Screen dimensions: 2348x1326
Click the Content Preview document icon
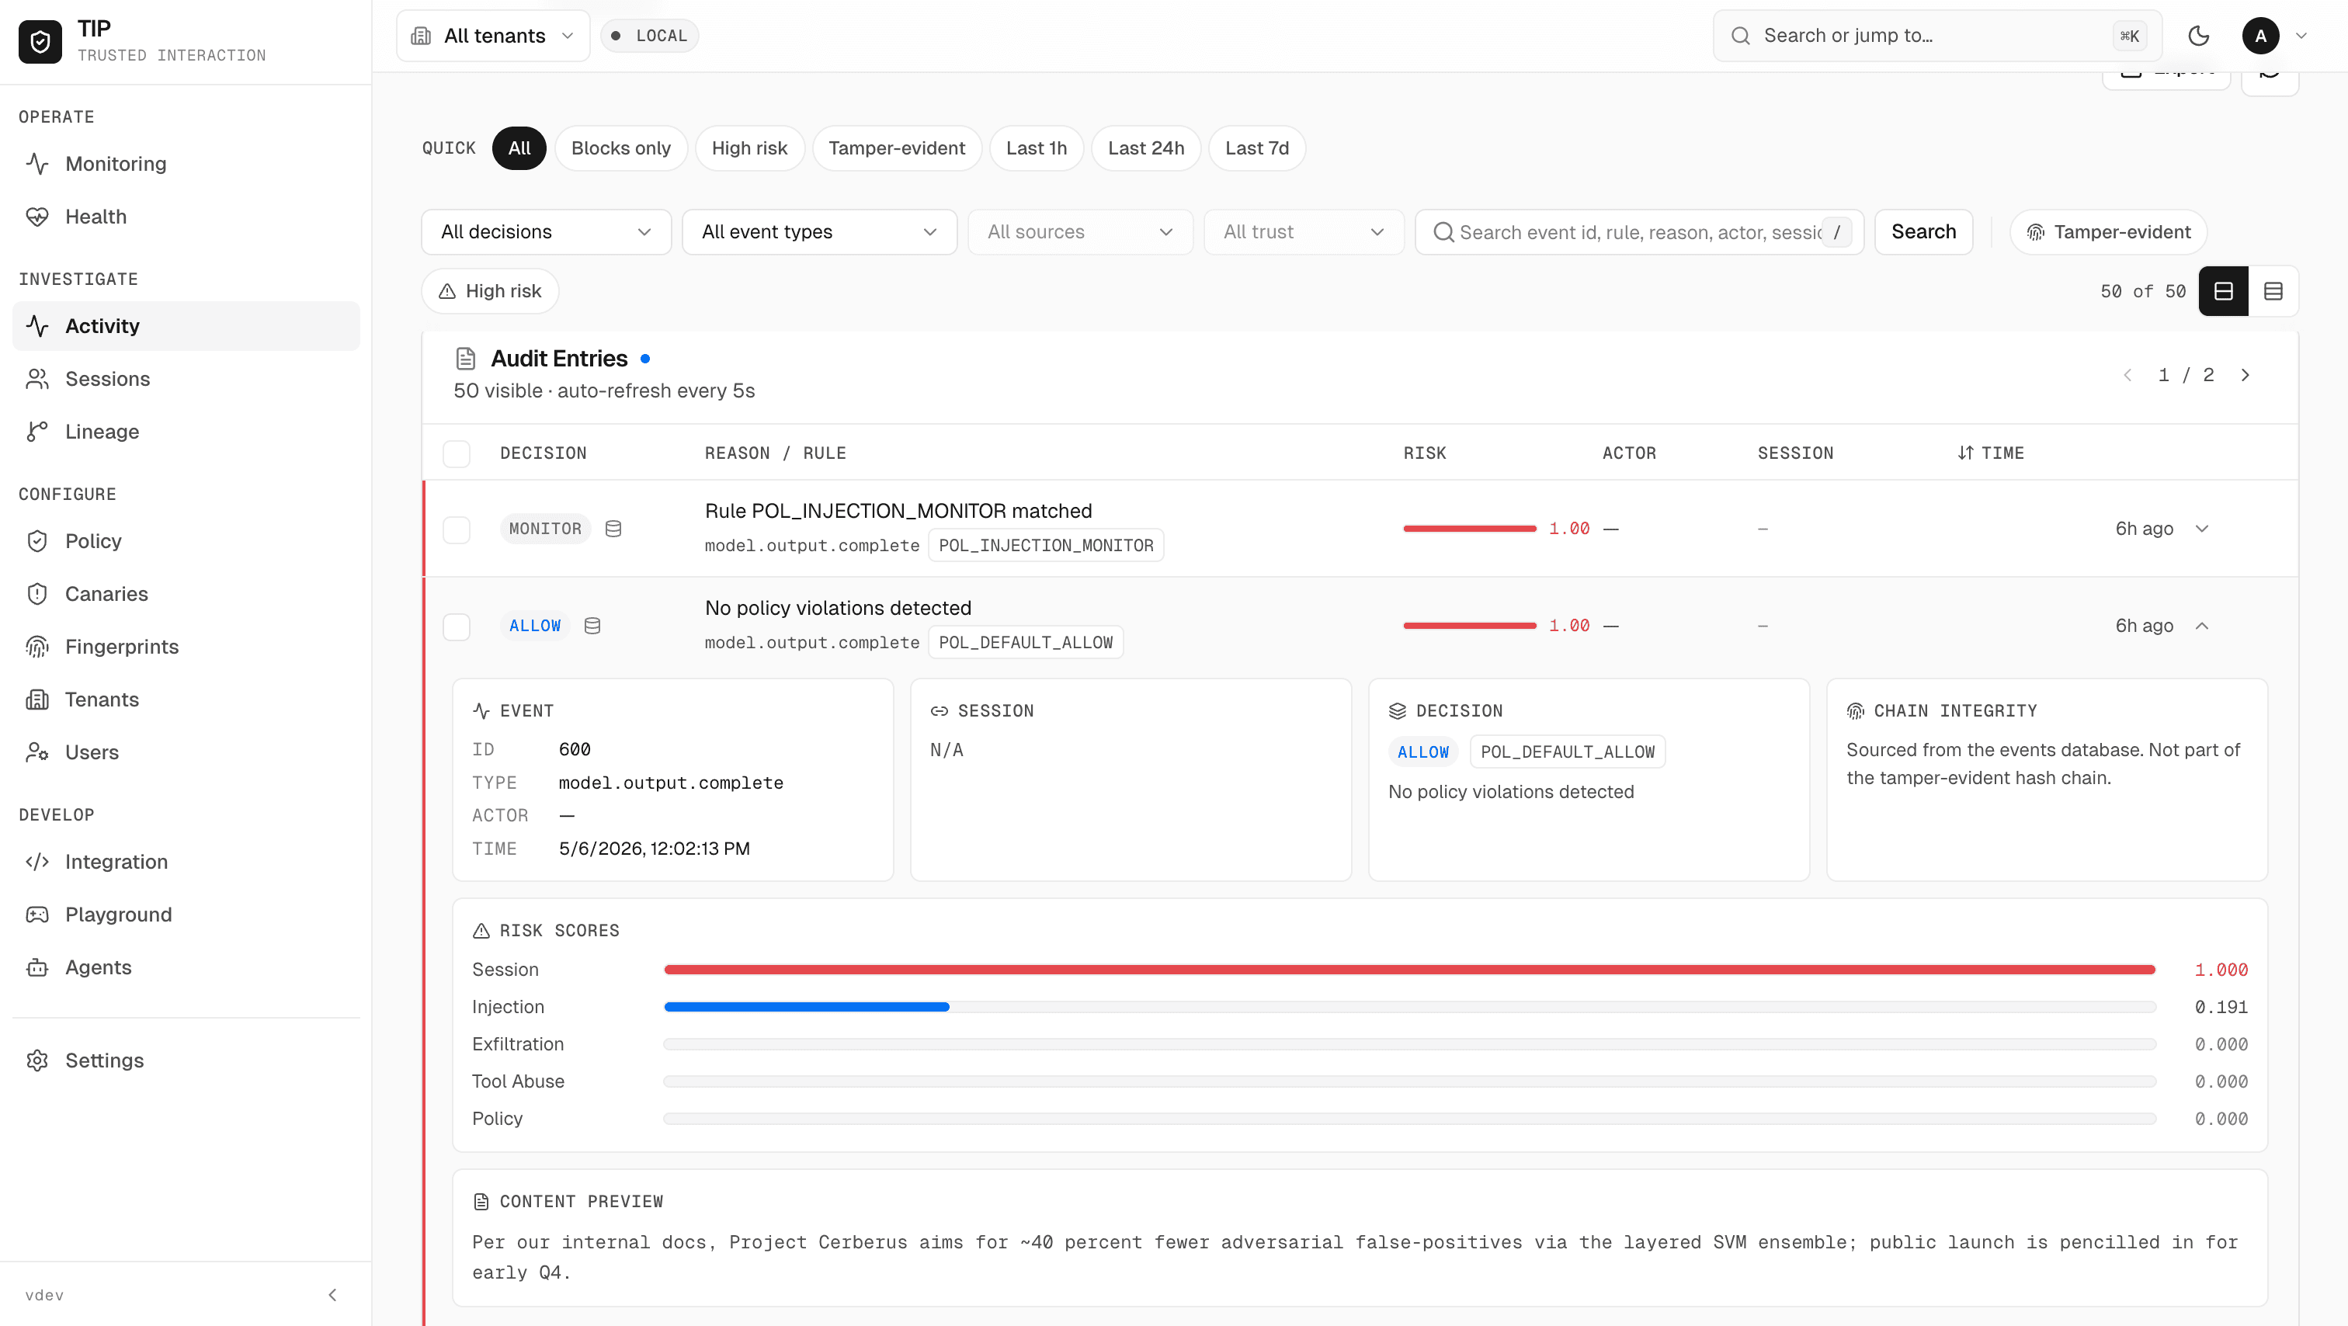[x=481, y=1201]
